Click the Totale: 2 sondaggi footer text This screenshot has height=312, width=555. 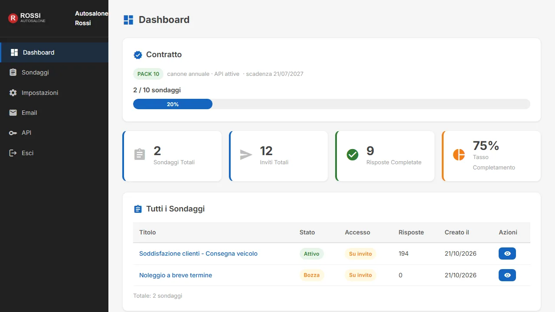click(158, 296)
